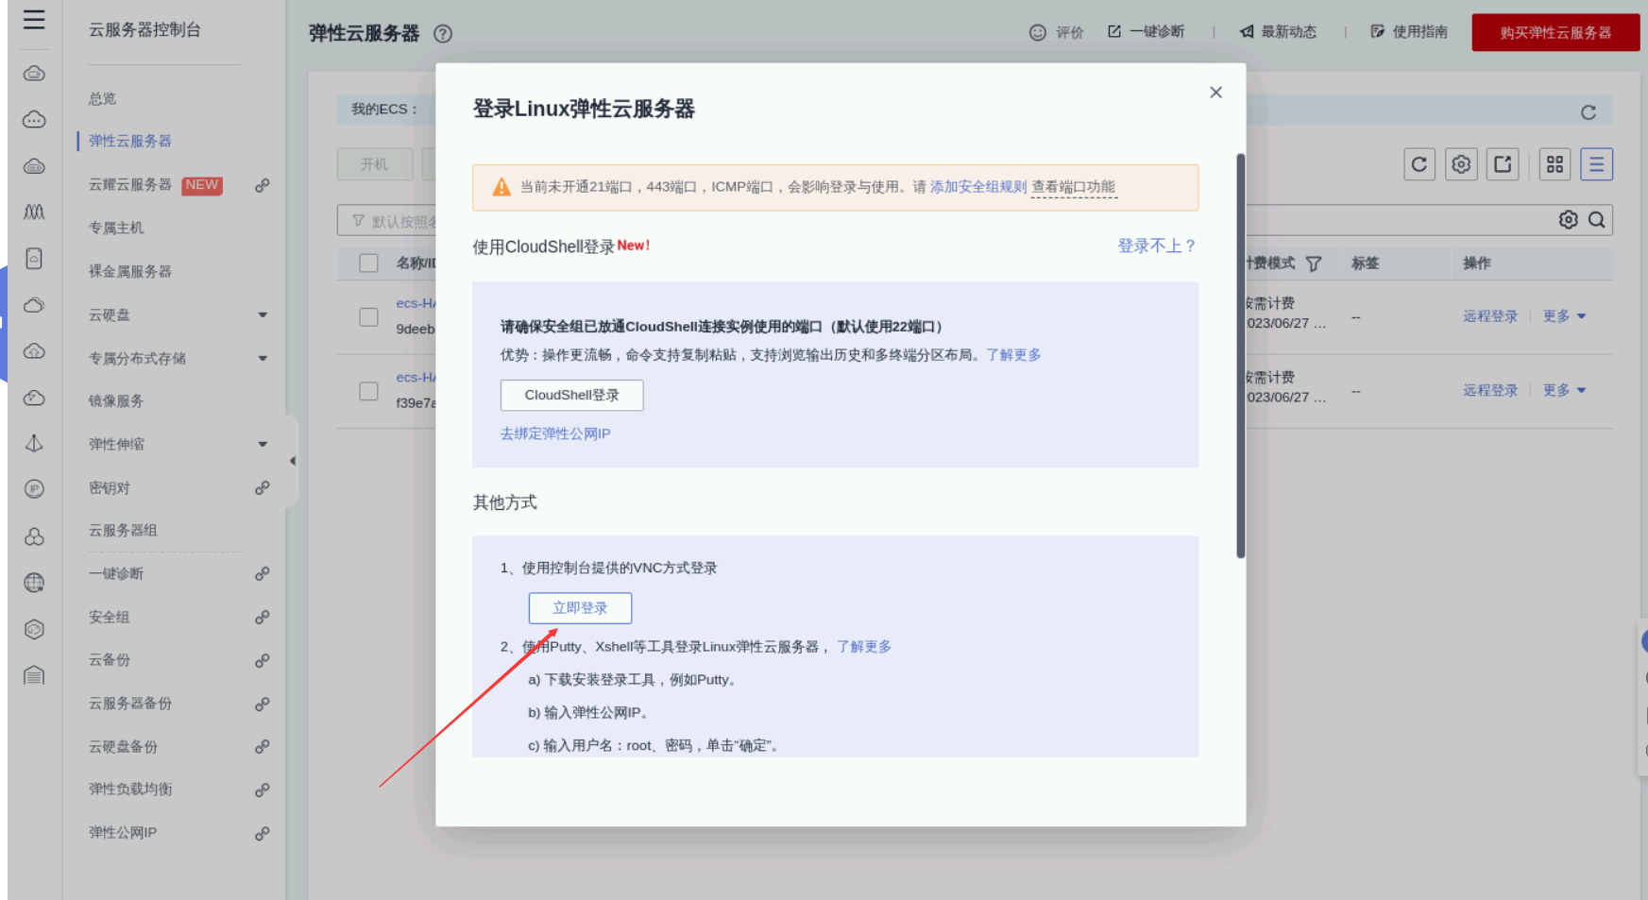This screenshot has height=900, width=1648.
Task: Click the 云服务器控制台 sidebar title
Action: tap(145, 30)
